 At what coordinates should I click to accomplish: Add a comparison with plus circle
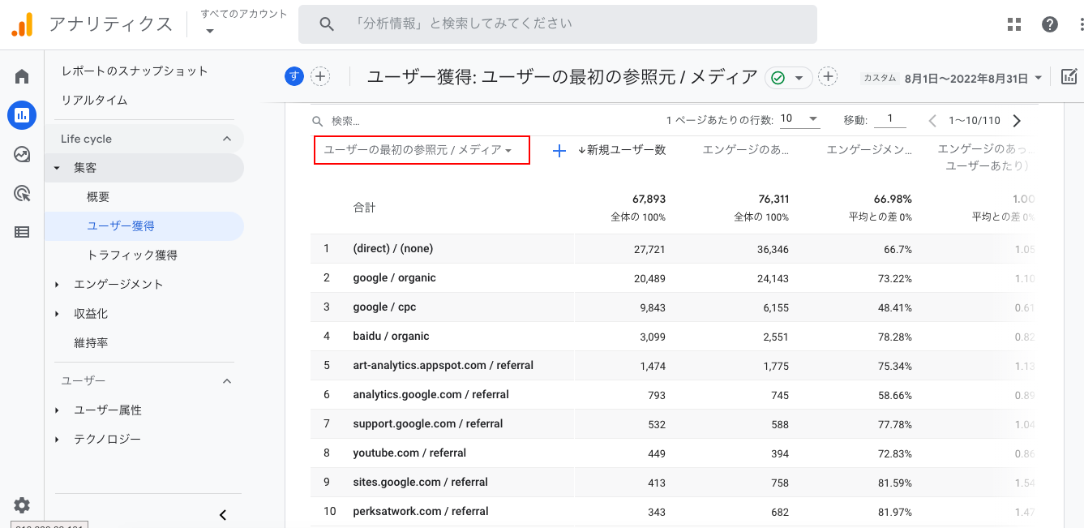(x=320, y=77)
